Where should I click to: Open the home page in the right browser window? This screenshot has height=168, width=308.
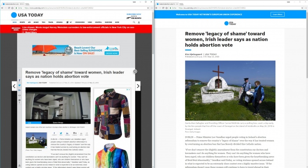[167, 8]
